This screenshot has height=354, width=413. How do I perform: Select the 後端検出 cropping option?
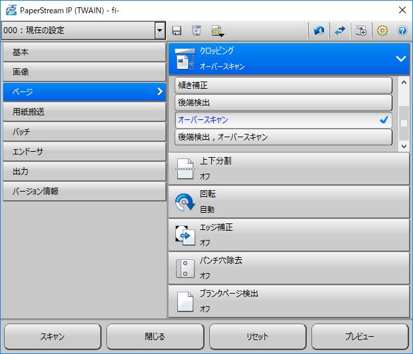pyautogui.click(x=284, y=103)
